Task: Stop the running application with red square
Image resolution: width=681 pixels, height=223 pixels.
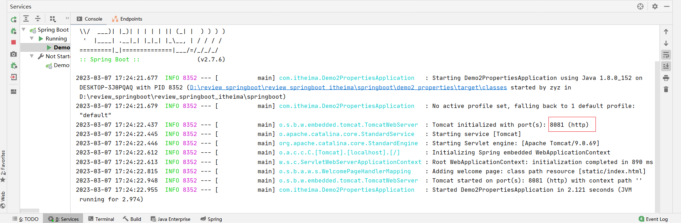Action: (x=14, y=42)
